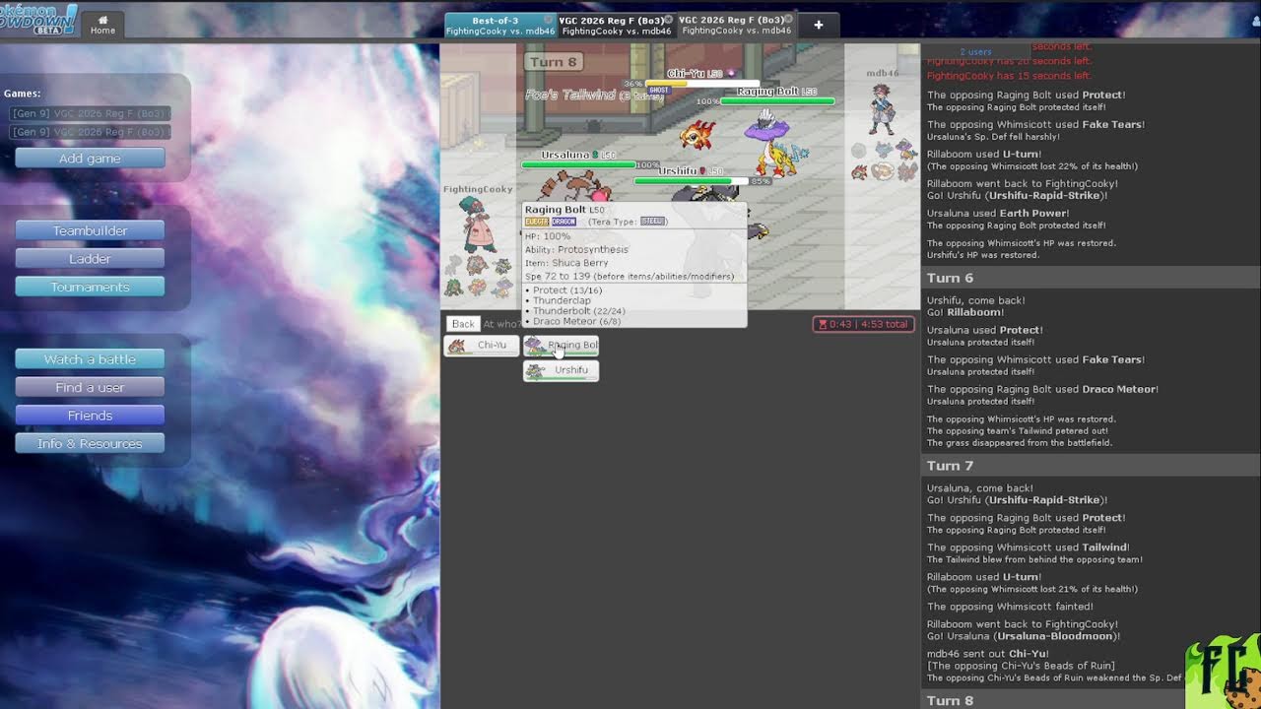Click 'The opposing Whimsicott used Tailwind!' line
The height and width of the screenshot is (709, 1261).
tap(1029, 548)
